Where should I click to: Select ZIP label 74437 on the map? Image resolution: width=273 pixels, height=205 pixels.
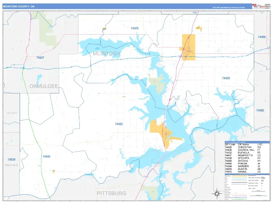click(x=40, y=58)
